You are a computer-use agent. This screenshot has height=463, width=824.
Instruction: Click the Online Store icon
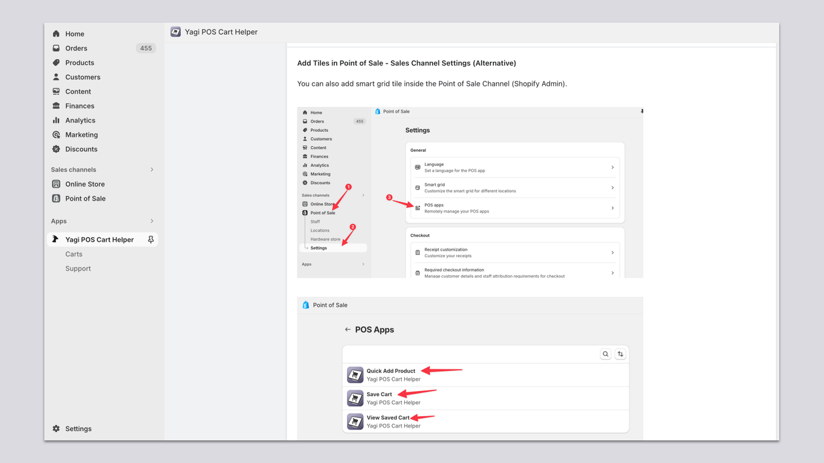(56, 184)
